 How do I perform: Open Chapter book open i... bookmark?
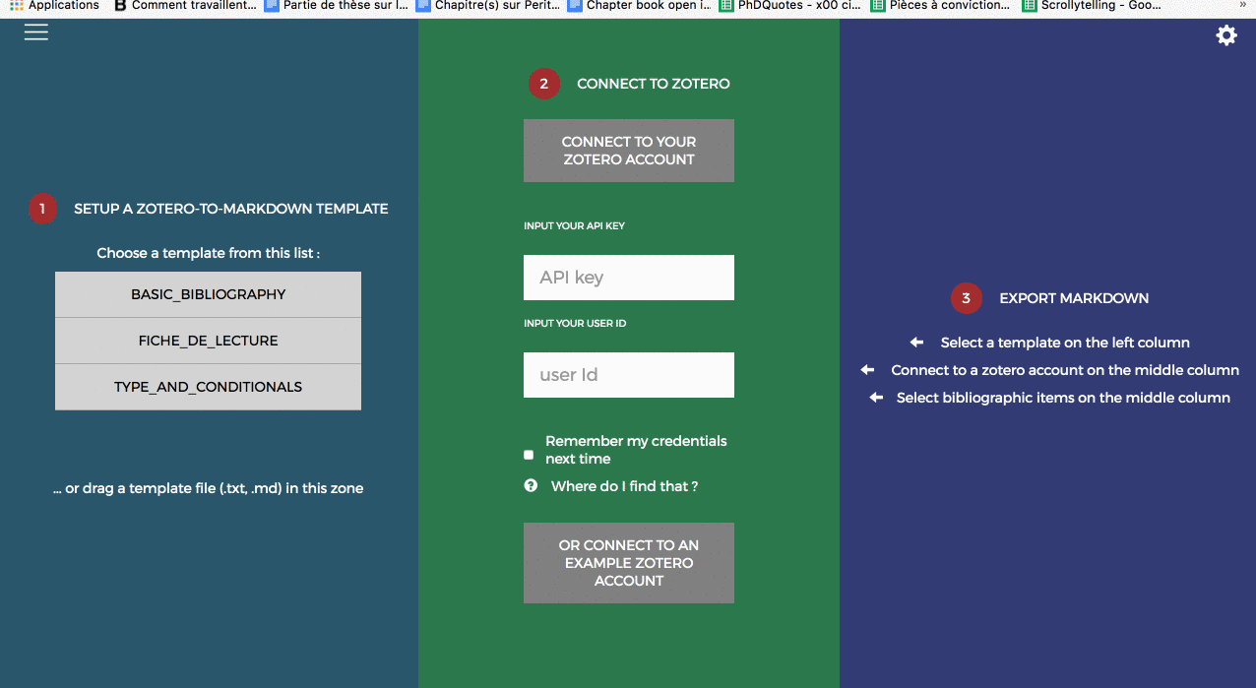pos(639,5)
